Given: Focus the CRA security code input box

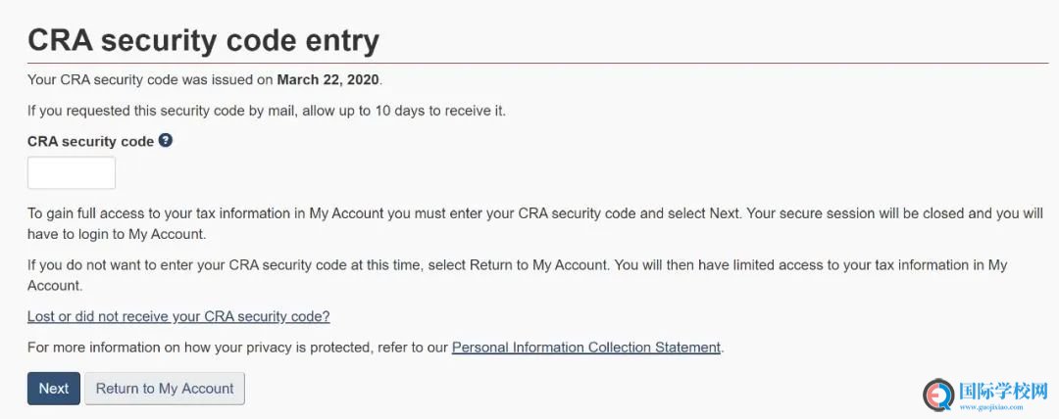Looking at the screenshot, I should [x=72, y=172].
